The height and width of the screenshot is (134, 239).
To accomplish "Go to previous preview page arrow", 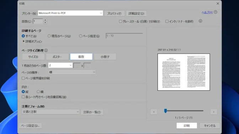I will (x=154, y=112).
